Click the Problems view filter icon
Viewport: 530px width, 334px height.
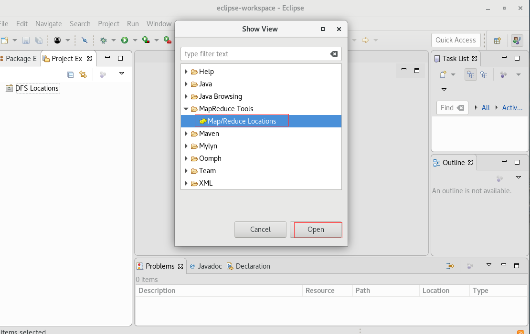(450, 266)
